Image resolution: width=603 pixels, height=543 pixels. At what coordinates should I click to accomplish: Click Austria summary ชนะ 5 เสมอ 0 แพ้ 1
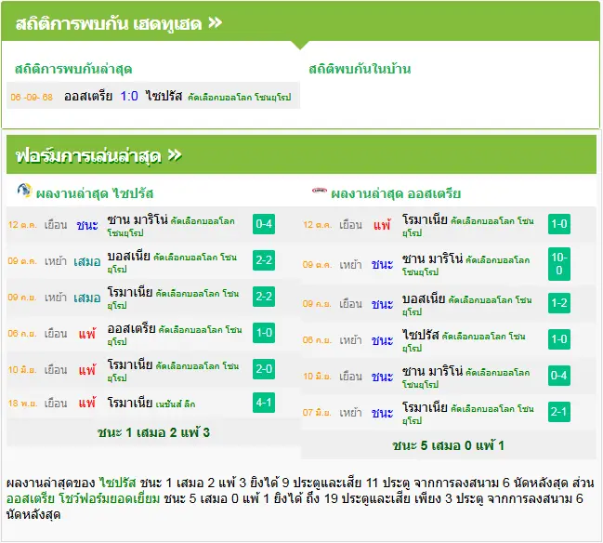[x=448, y=445]
